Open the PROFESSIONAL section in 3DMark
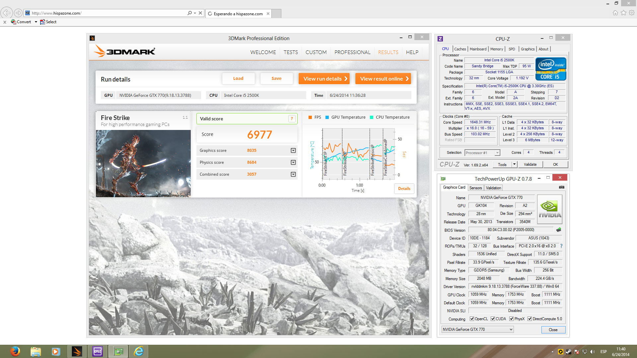The image size is (637, 358). 352,52
